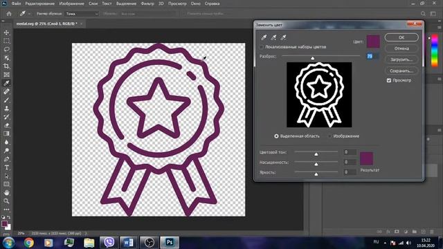Click the selected Color swatch in dialog
Image resolution: width=443 pixels, height=249 pixels.
[373, 41]
